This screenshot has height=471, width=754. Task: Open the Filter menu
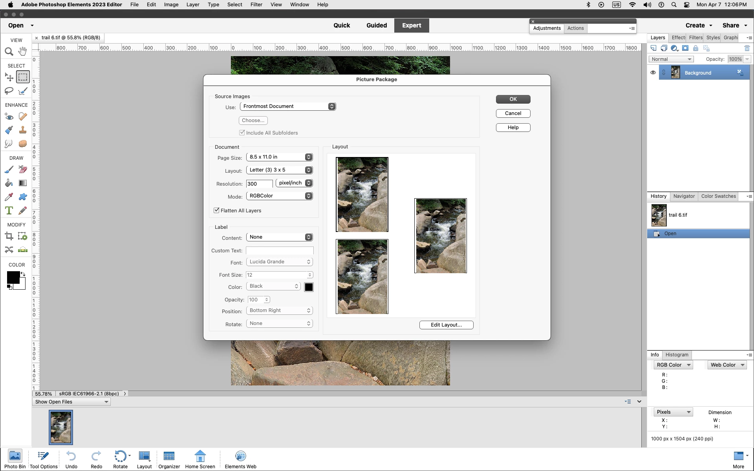pyautogui.click(x=256, y=5)
